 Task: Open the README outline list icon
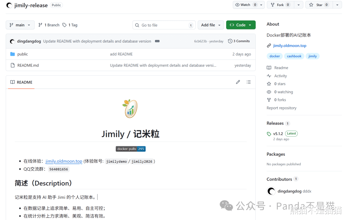click(x=249, y=82)
